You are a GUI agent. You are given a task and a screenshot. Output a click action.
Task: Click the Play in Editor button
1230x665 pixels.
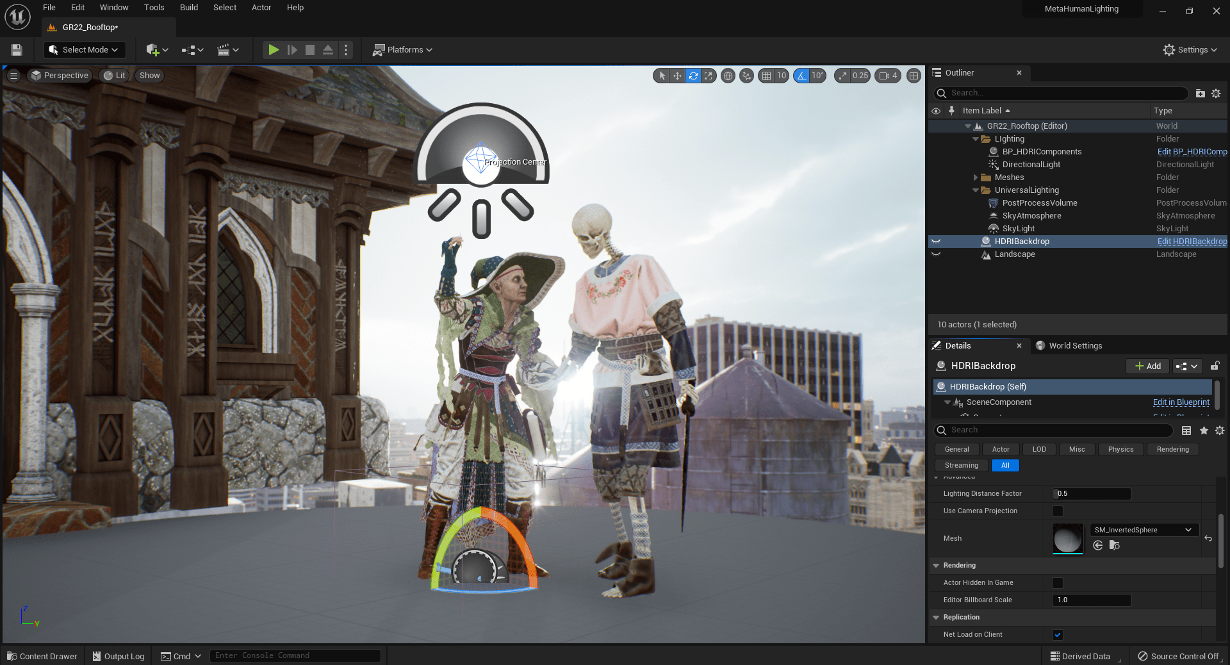(x=274, y=50)
